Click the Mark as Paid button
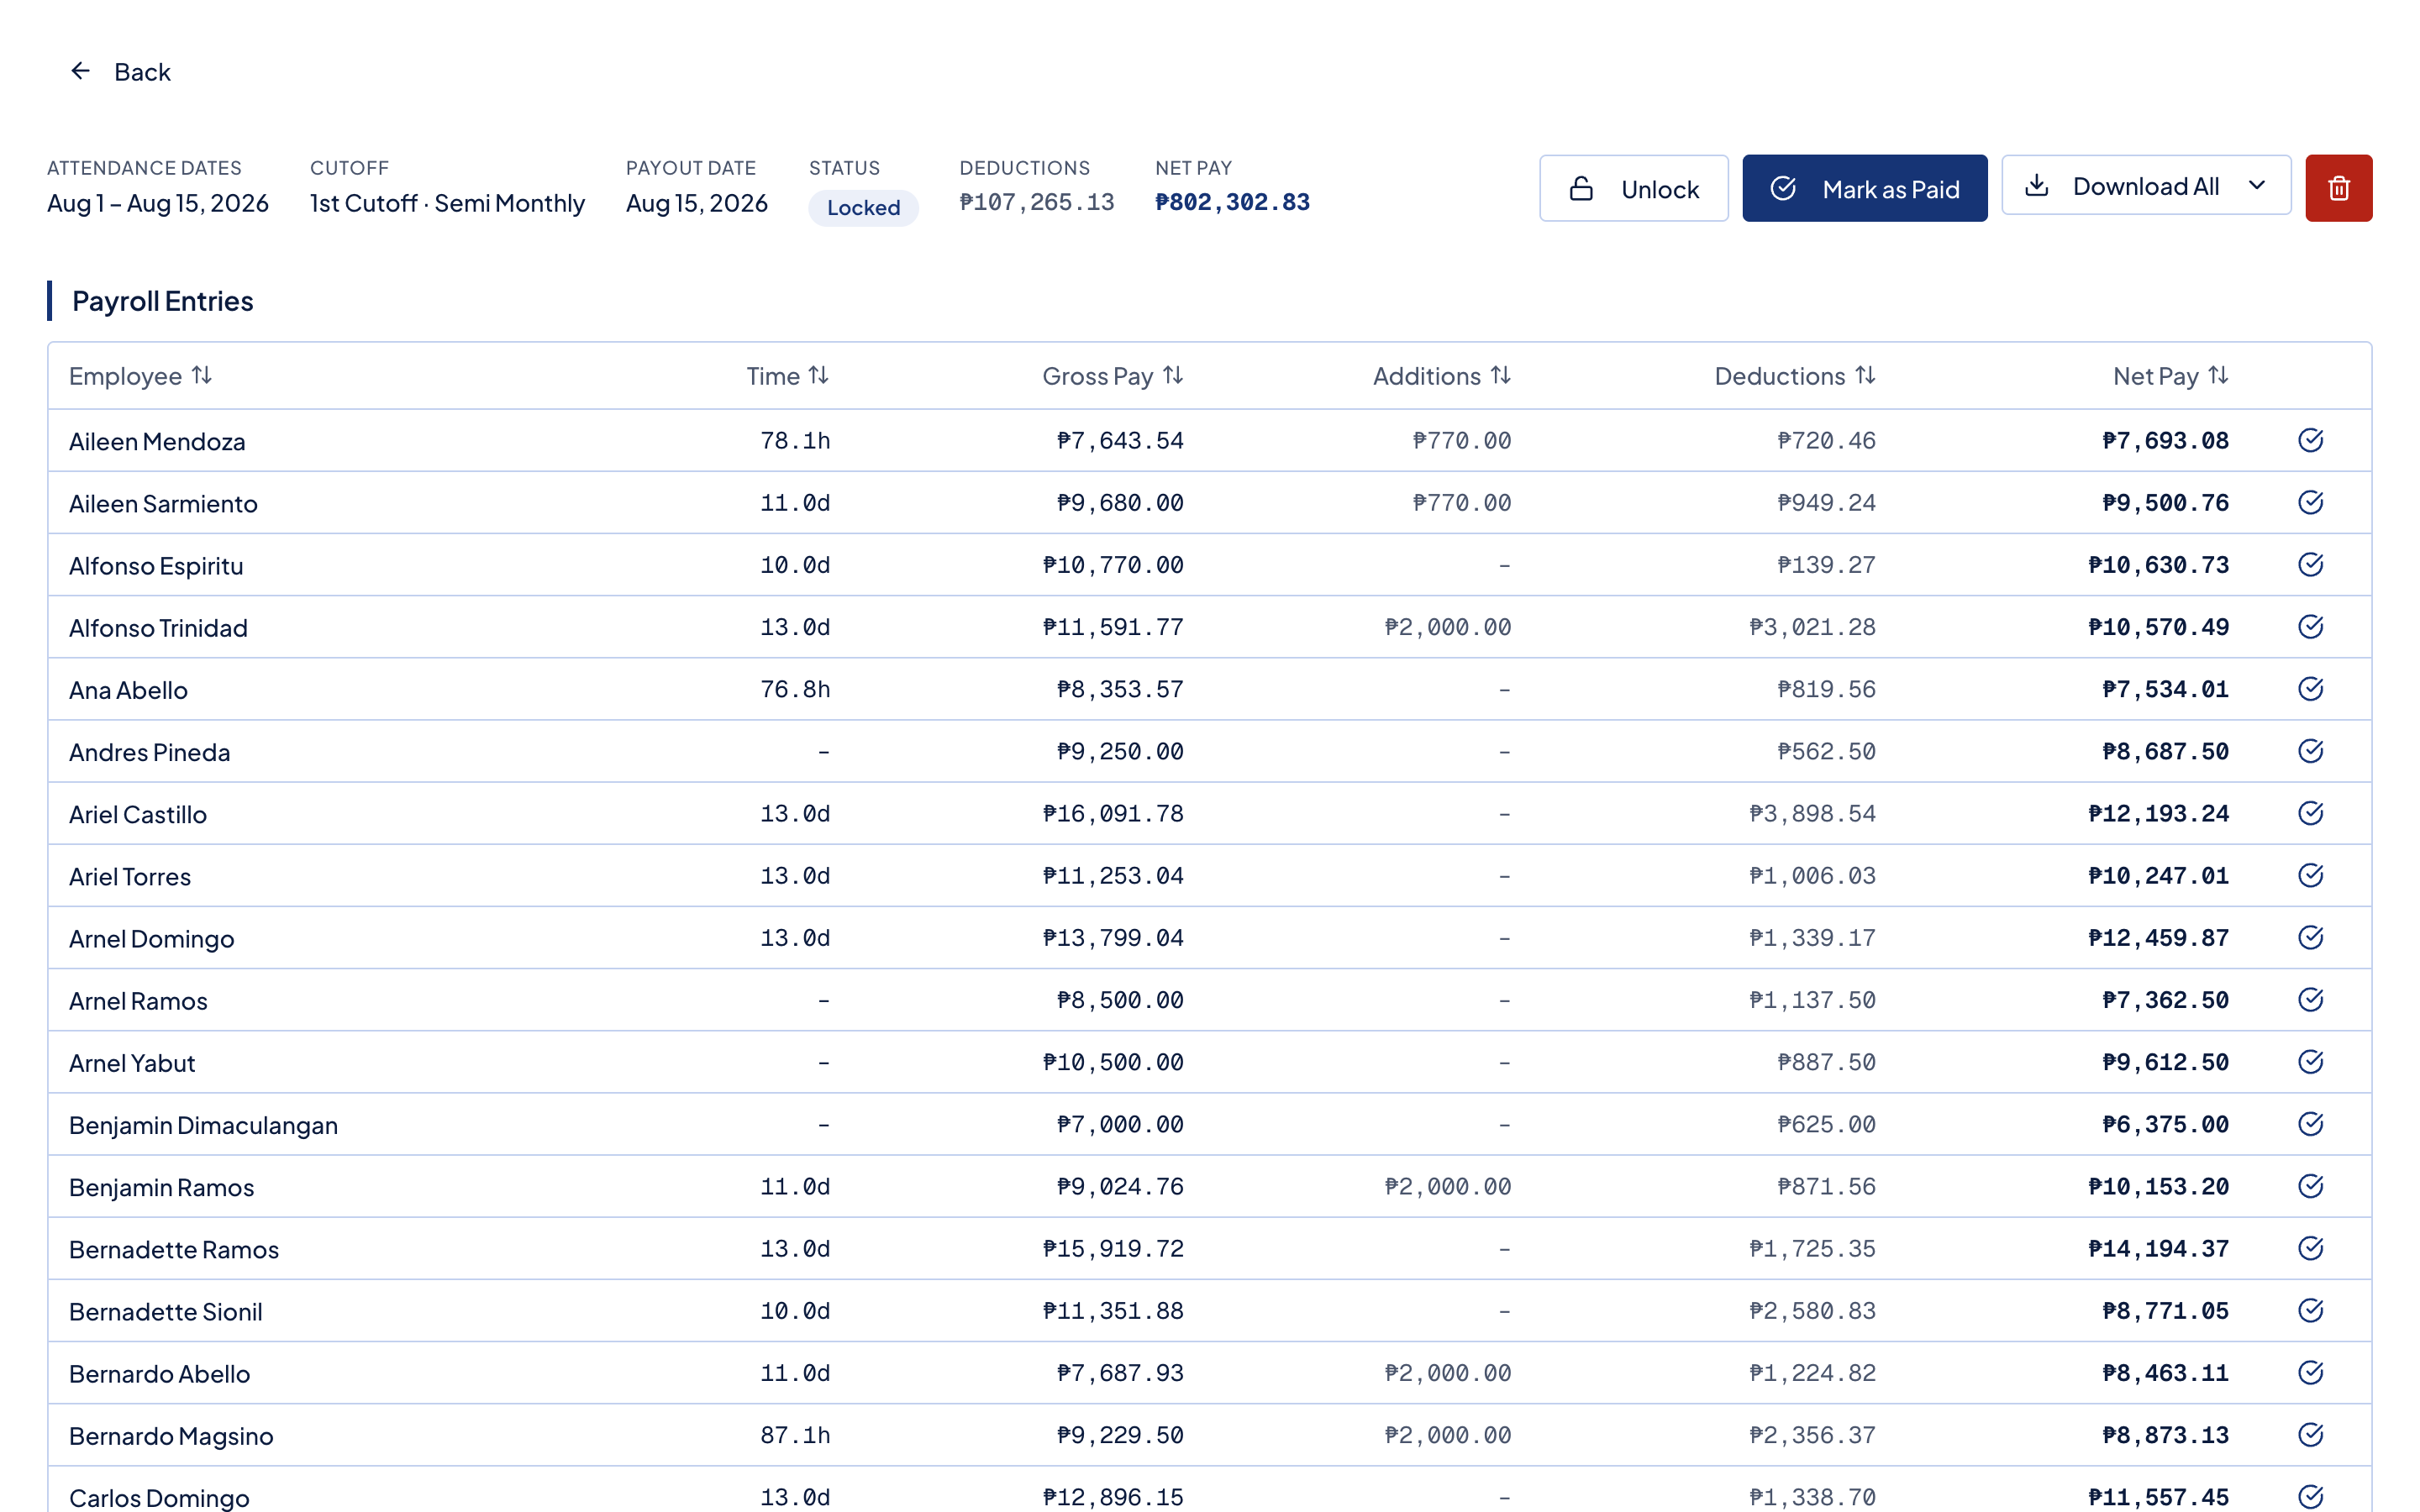 point(1864,188)
